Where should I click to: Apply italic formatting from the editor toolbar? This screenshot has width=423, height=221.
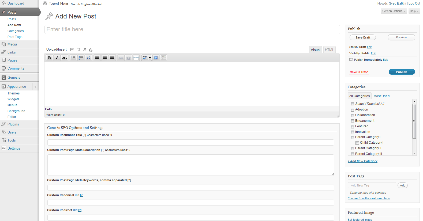click(x=57, y=58)
